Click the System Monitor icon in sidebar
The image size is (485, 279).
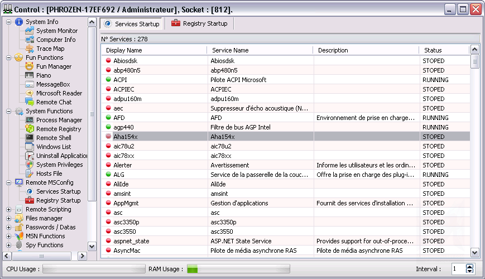[30, 31]
